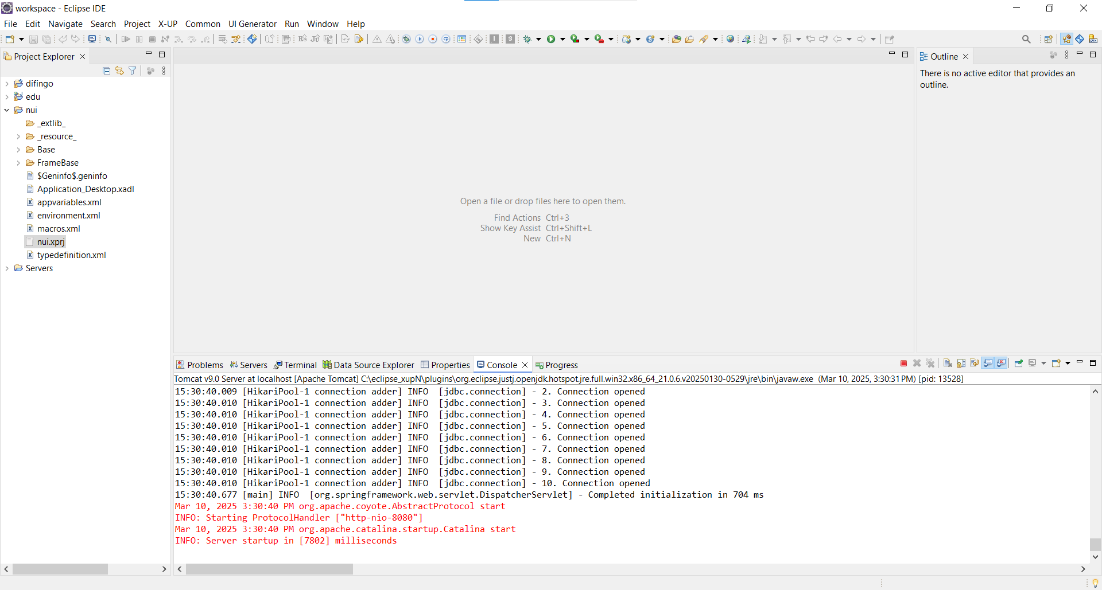Expand the difingo project node
Viewport: 1102px width, 590px height.
(x=7, y=84)
